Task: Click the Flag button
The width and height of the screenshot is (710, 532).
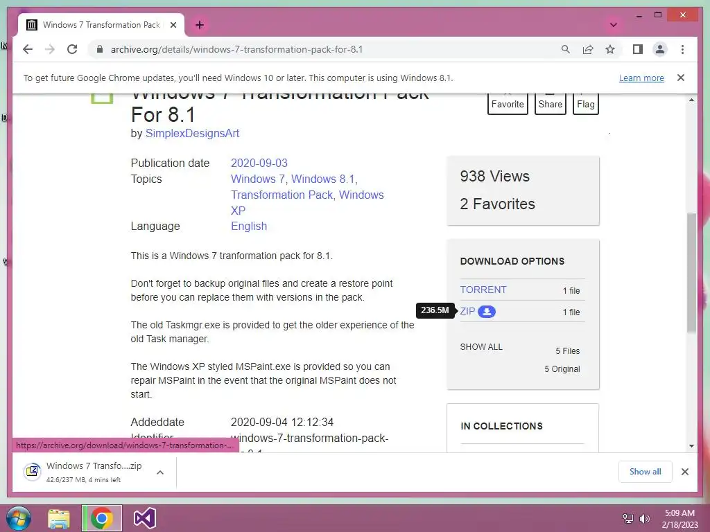Action: 585,104
